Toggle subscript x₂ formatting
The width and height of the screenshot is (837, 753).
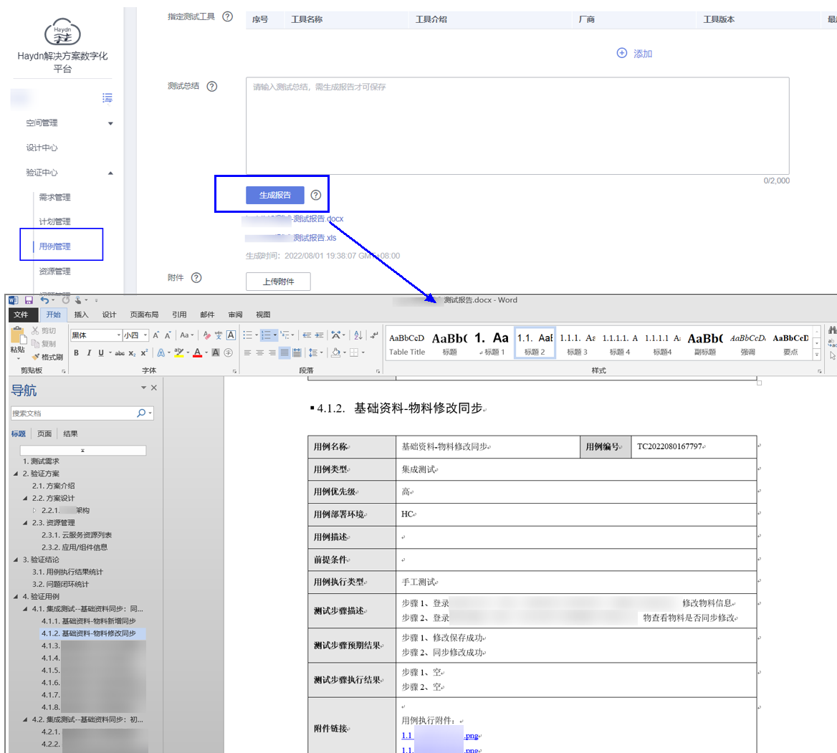(132, 352)
